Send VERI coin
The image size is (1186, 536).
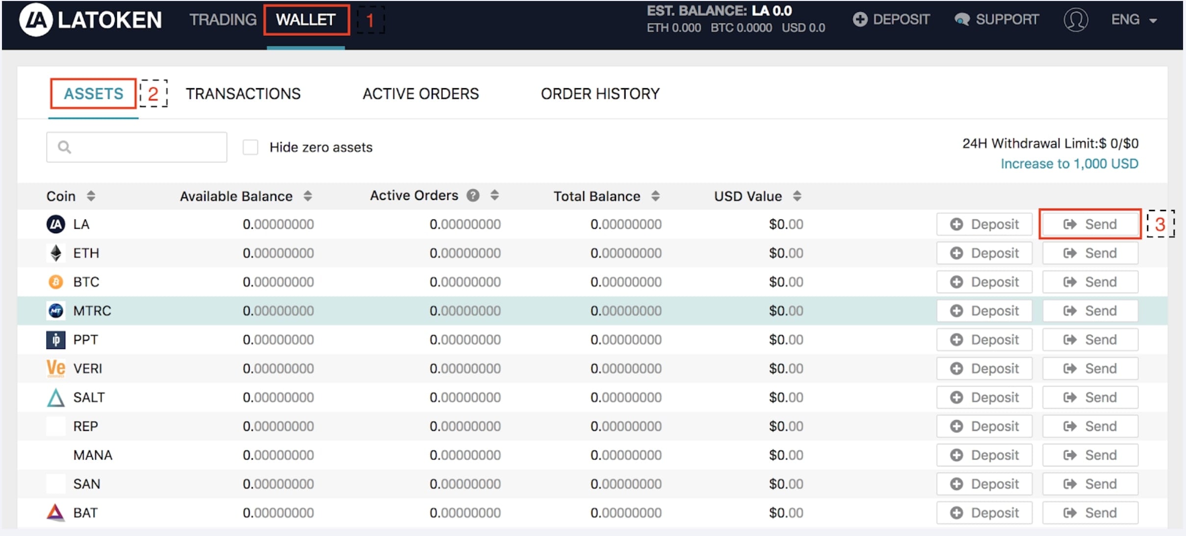pyautogui.click(x=1090, y=369)
